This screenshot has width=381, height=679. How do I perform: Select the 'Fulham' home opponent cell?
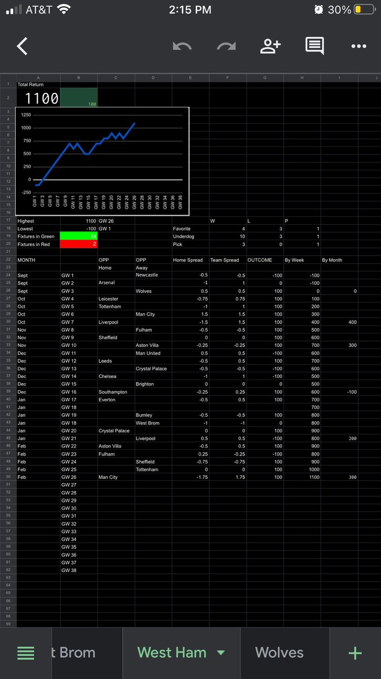(116, 454)
